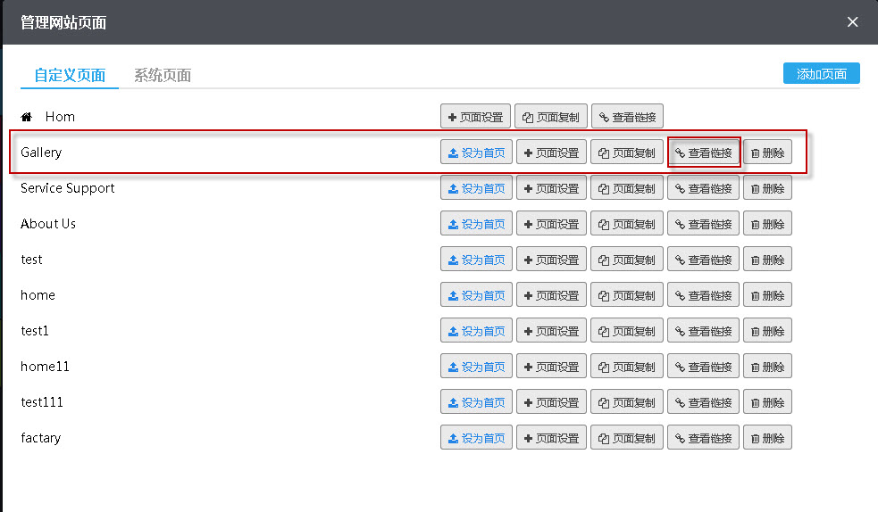Open page settings for factary

551,438
